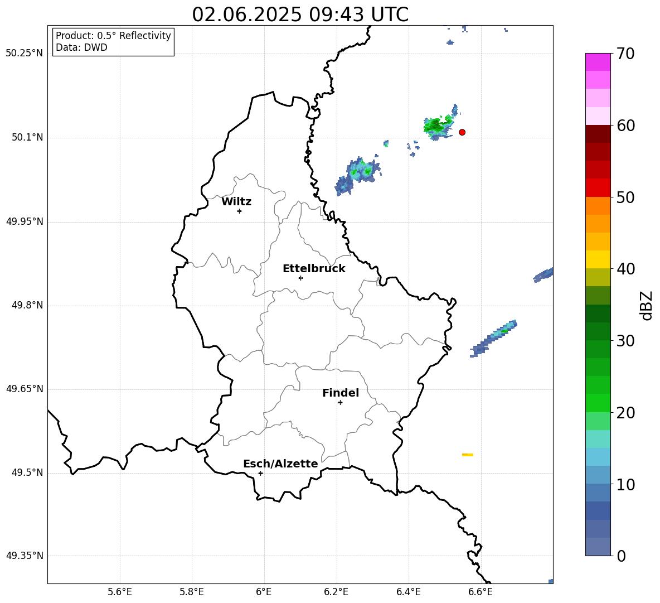This screenshot has height=603, width=660.
Task: Click the Esch/Alzette station cross marker
Action: click(x=260, y=473)
